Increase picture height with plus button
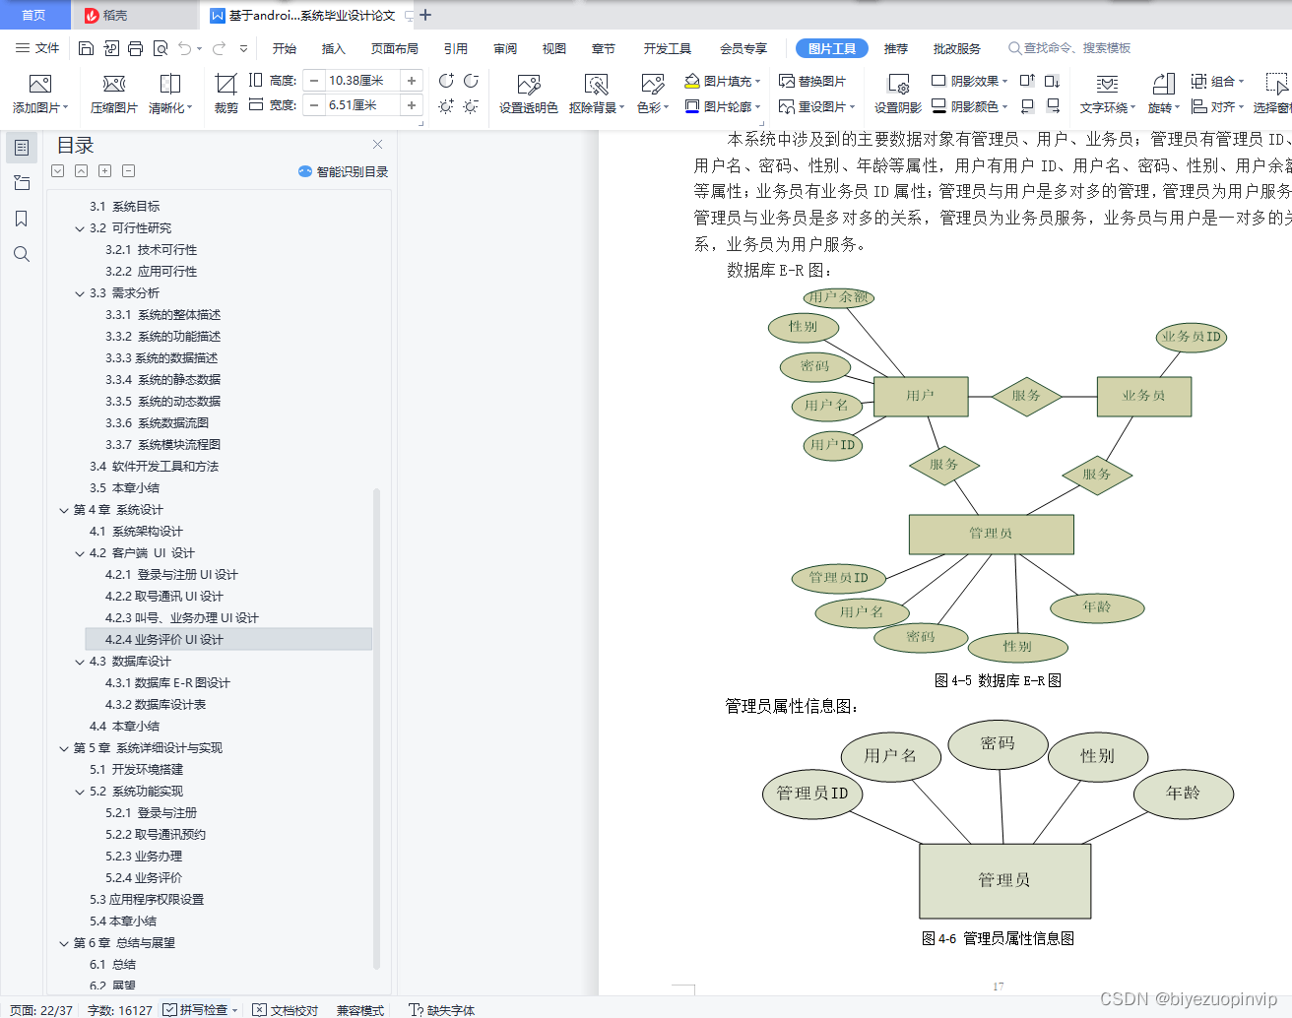 point(412,81)
